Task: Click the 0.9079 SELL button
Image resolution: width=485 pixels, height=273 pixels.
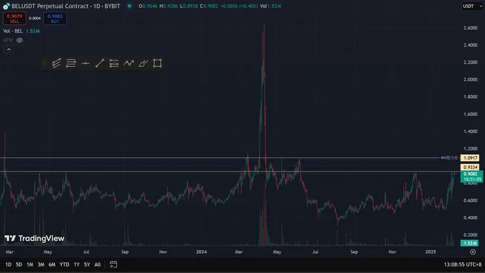Action: (x=14, y=18)
